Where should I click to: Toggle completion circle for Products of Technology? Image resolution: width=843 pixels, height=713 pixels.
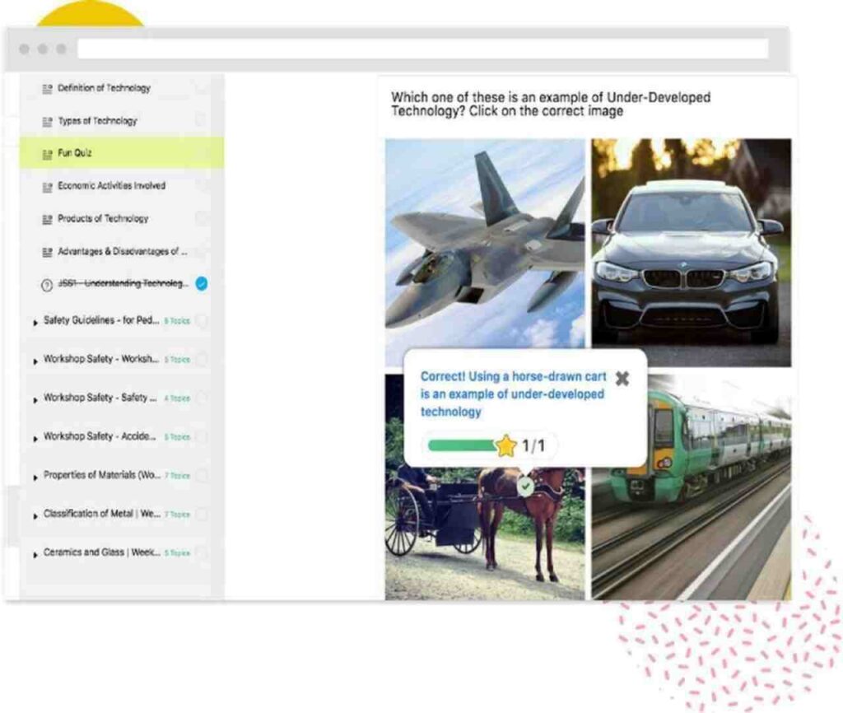(203, 218)
